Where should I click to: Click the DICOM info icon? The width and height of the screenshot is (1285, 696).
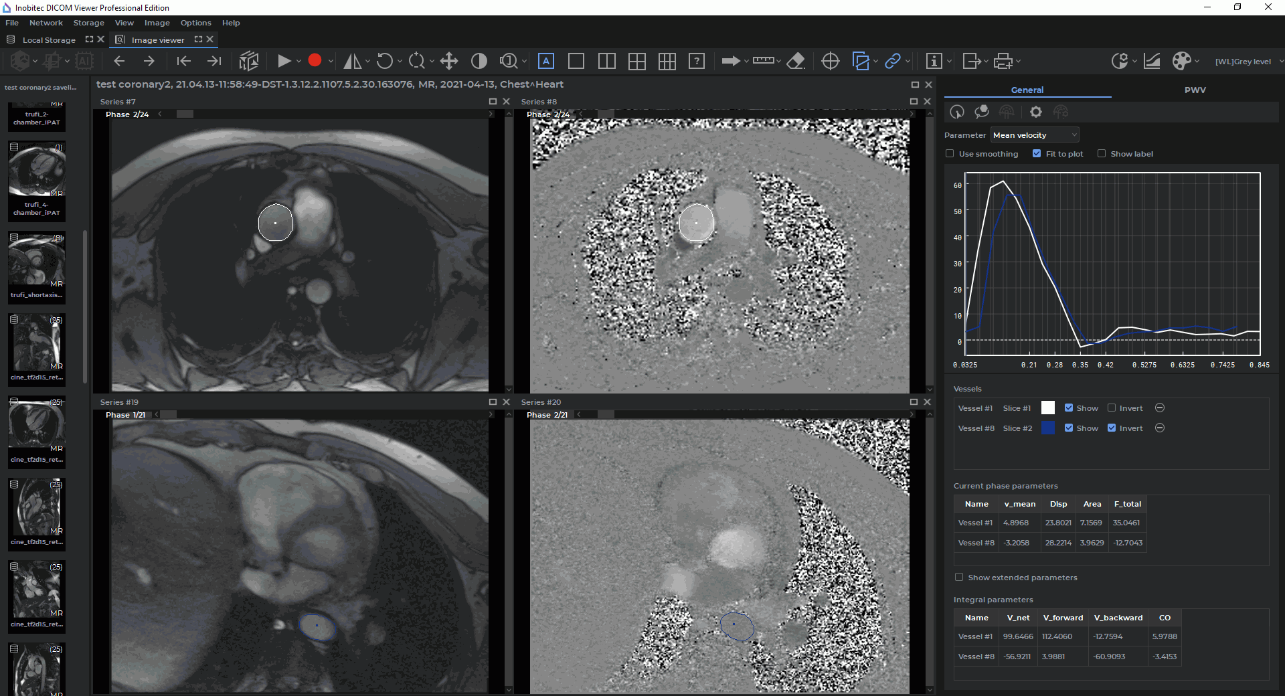click(x=934, y=61)
